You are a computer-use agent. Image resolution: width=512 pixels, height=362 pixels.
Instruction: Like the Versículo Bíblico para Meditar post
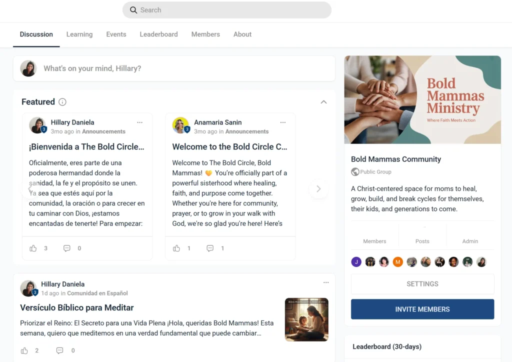click(24, 350)
